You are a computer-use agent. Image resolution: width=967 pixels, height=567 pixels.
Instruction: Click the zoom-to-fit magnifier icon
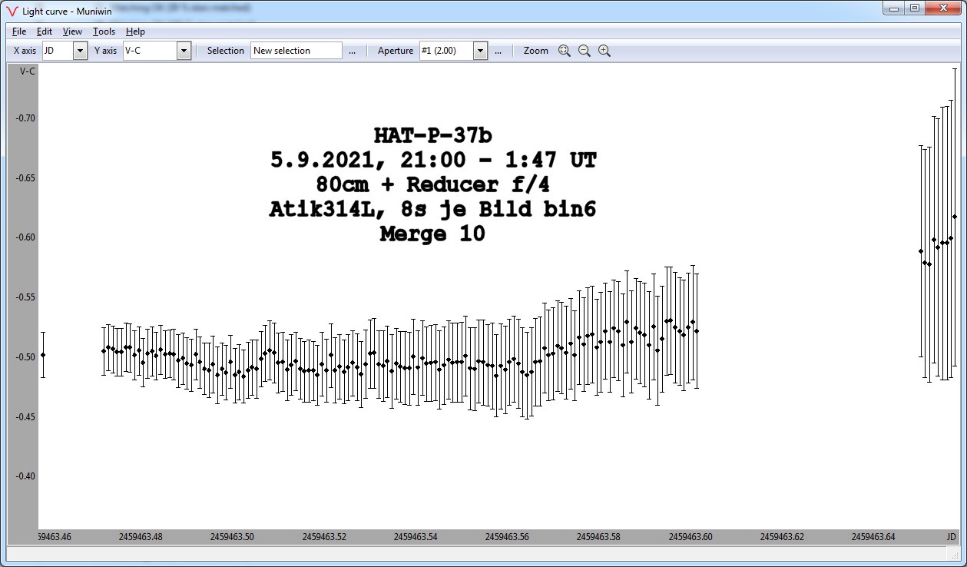[565, 51]
